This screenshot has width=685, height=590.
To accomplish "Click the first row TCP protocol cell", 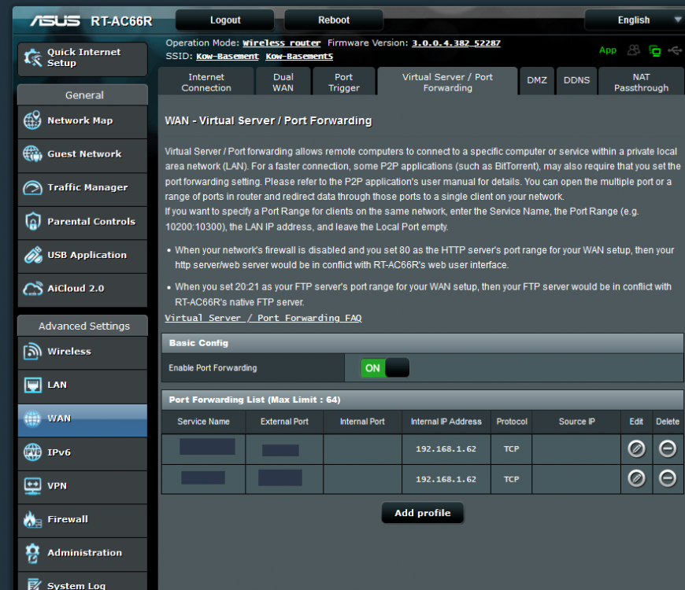I will (x=511, y=448).
